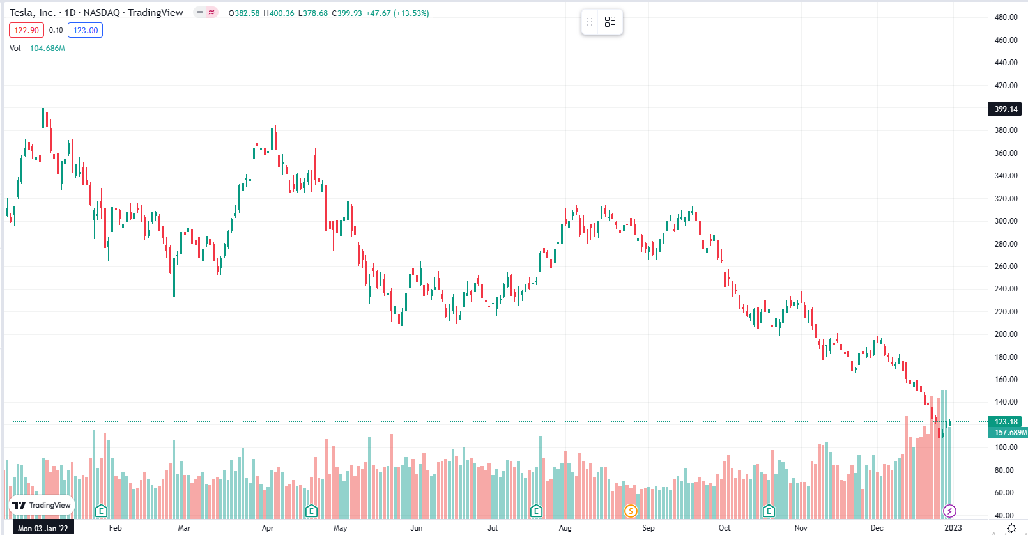Image resolution: width=1028 pixels, height=535 pixels.
Task: Open the TradingView logo link
Action: 42,505
